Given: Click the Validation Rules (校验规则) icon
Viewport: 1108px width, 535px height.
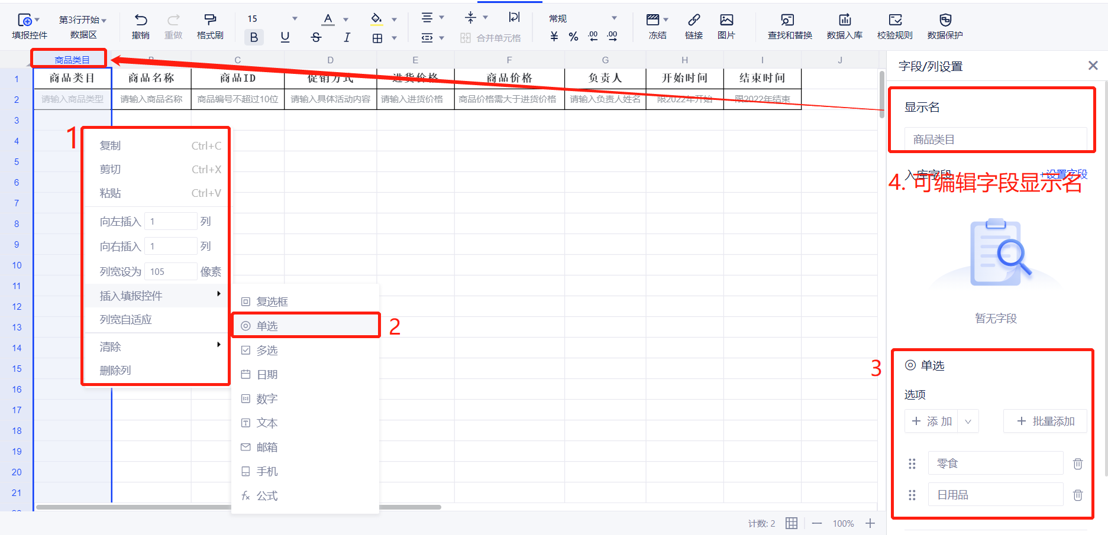Looking at the screenshot, I should pyautogui.click(x=894, y=20).
